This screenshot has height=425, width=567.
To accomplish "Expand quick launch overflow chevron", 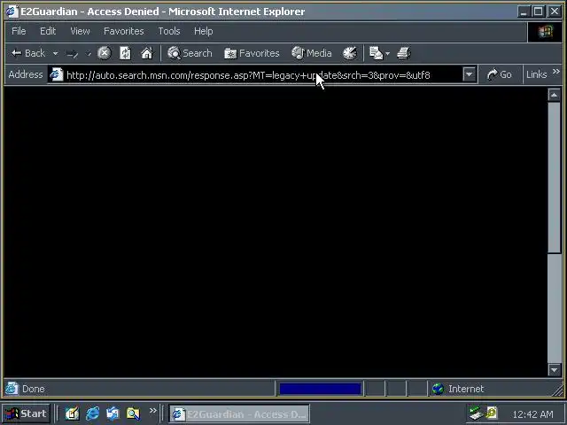I will click(x=153, y=410).
